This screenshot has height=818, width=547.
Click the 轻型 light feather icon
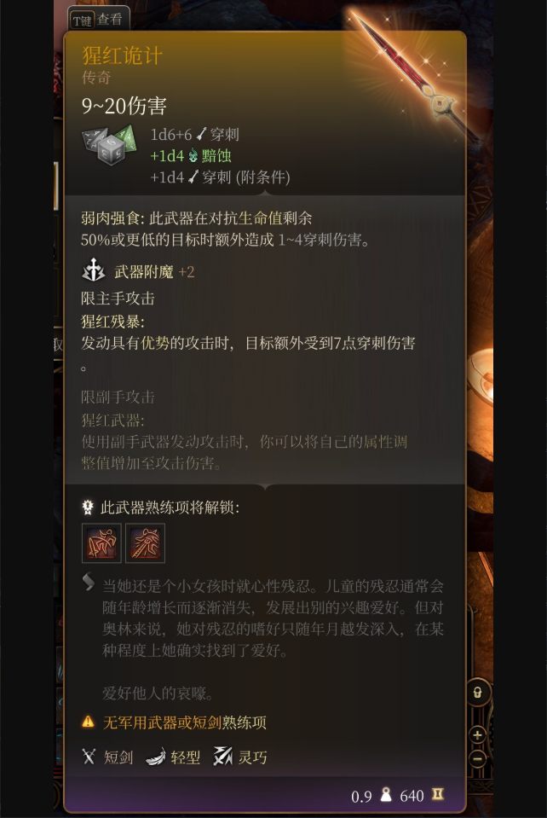click(155, 757)
